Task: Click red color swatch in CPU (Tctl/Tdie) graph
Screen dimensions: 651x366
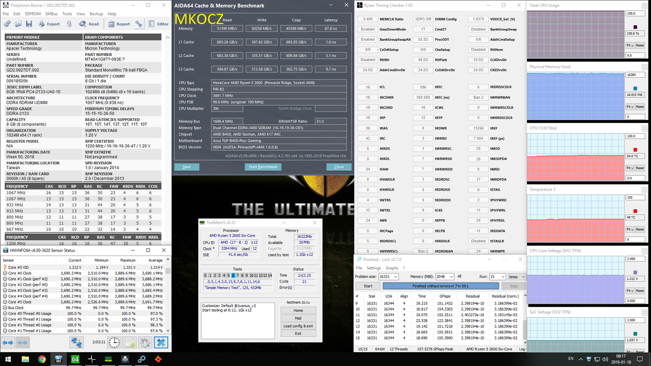Action: 635,149
